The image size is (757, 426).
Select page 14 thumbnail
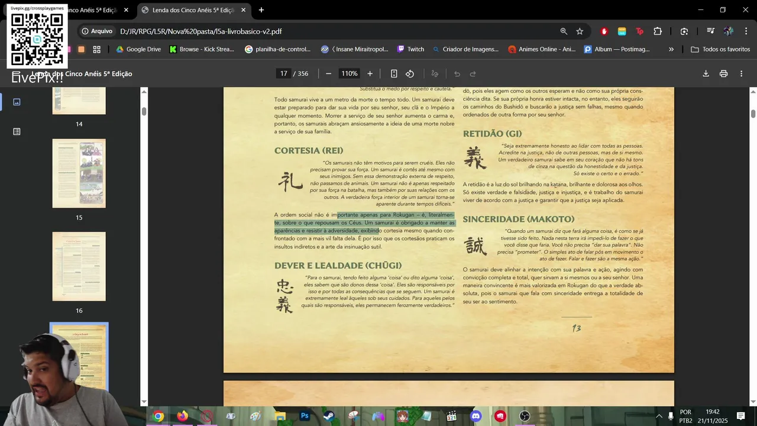tap(79, 101)
